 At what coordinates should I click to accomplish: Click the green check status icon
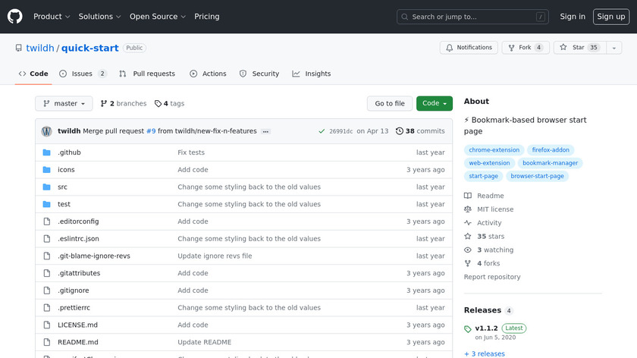coord(322,131)
